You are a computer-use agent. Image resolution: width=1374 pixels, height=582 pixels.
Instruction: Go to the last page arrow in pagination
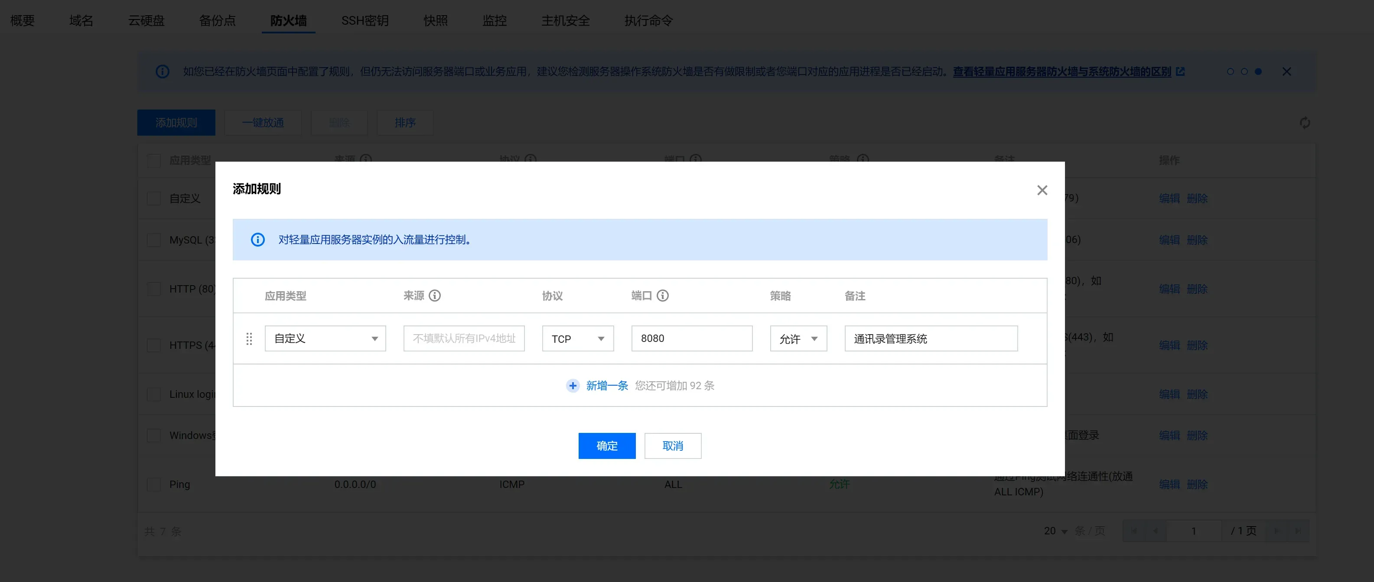1298,531
